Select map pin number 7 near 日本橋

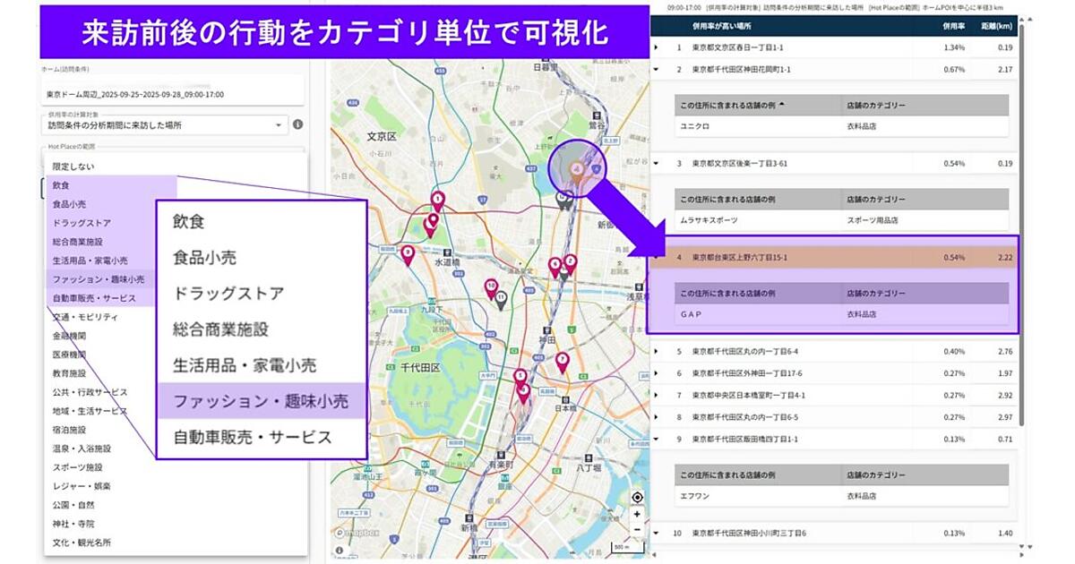562,361
